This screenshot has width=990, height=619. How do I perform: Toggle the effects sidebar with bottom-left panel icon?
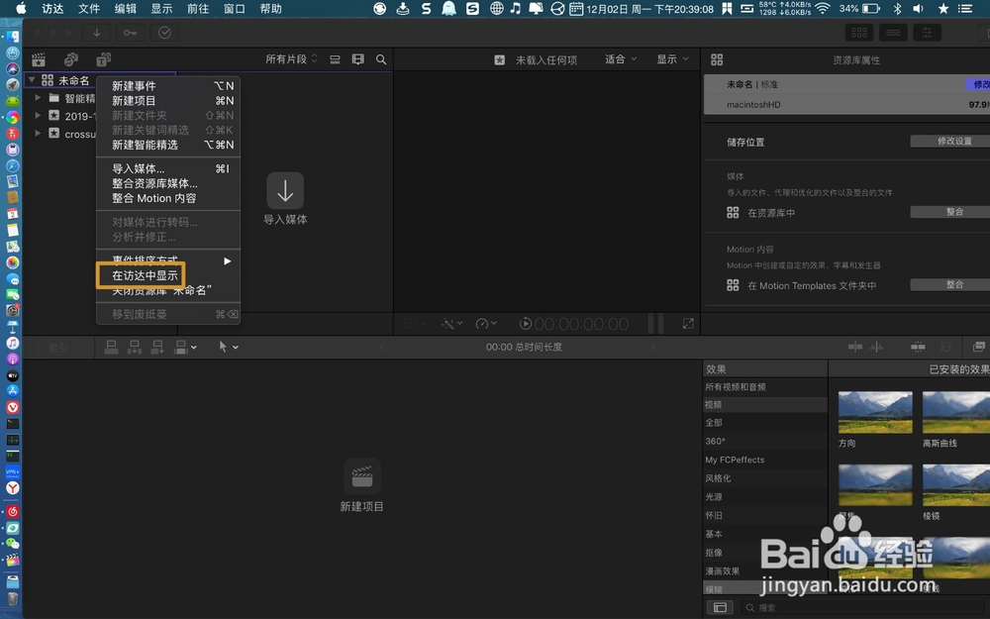click(722, 607)
